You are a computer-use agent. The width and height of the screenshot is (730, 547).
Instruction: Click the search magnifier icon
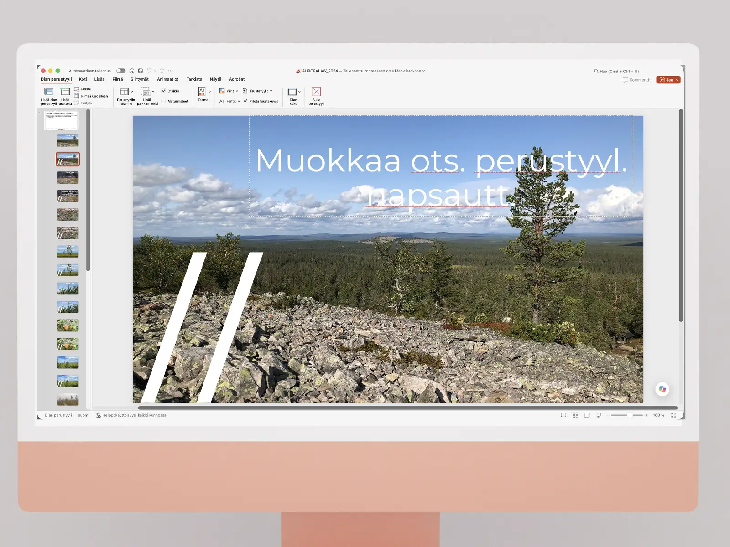[596, 71]
